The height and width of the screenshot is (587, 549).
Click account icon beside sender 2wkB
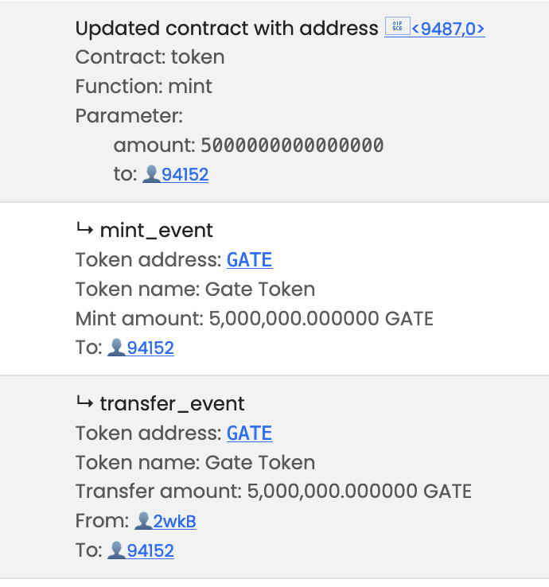[143, 521]
